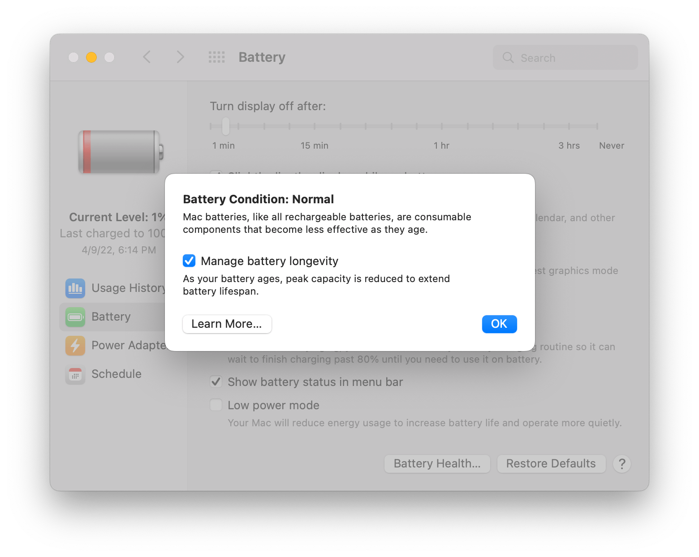Select the Usage History sidebar icon
The image size is (699, 557).
click(75, 288)
